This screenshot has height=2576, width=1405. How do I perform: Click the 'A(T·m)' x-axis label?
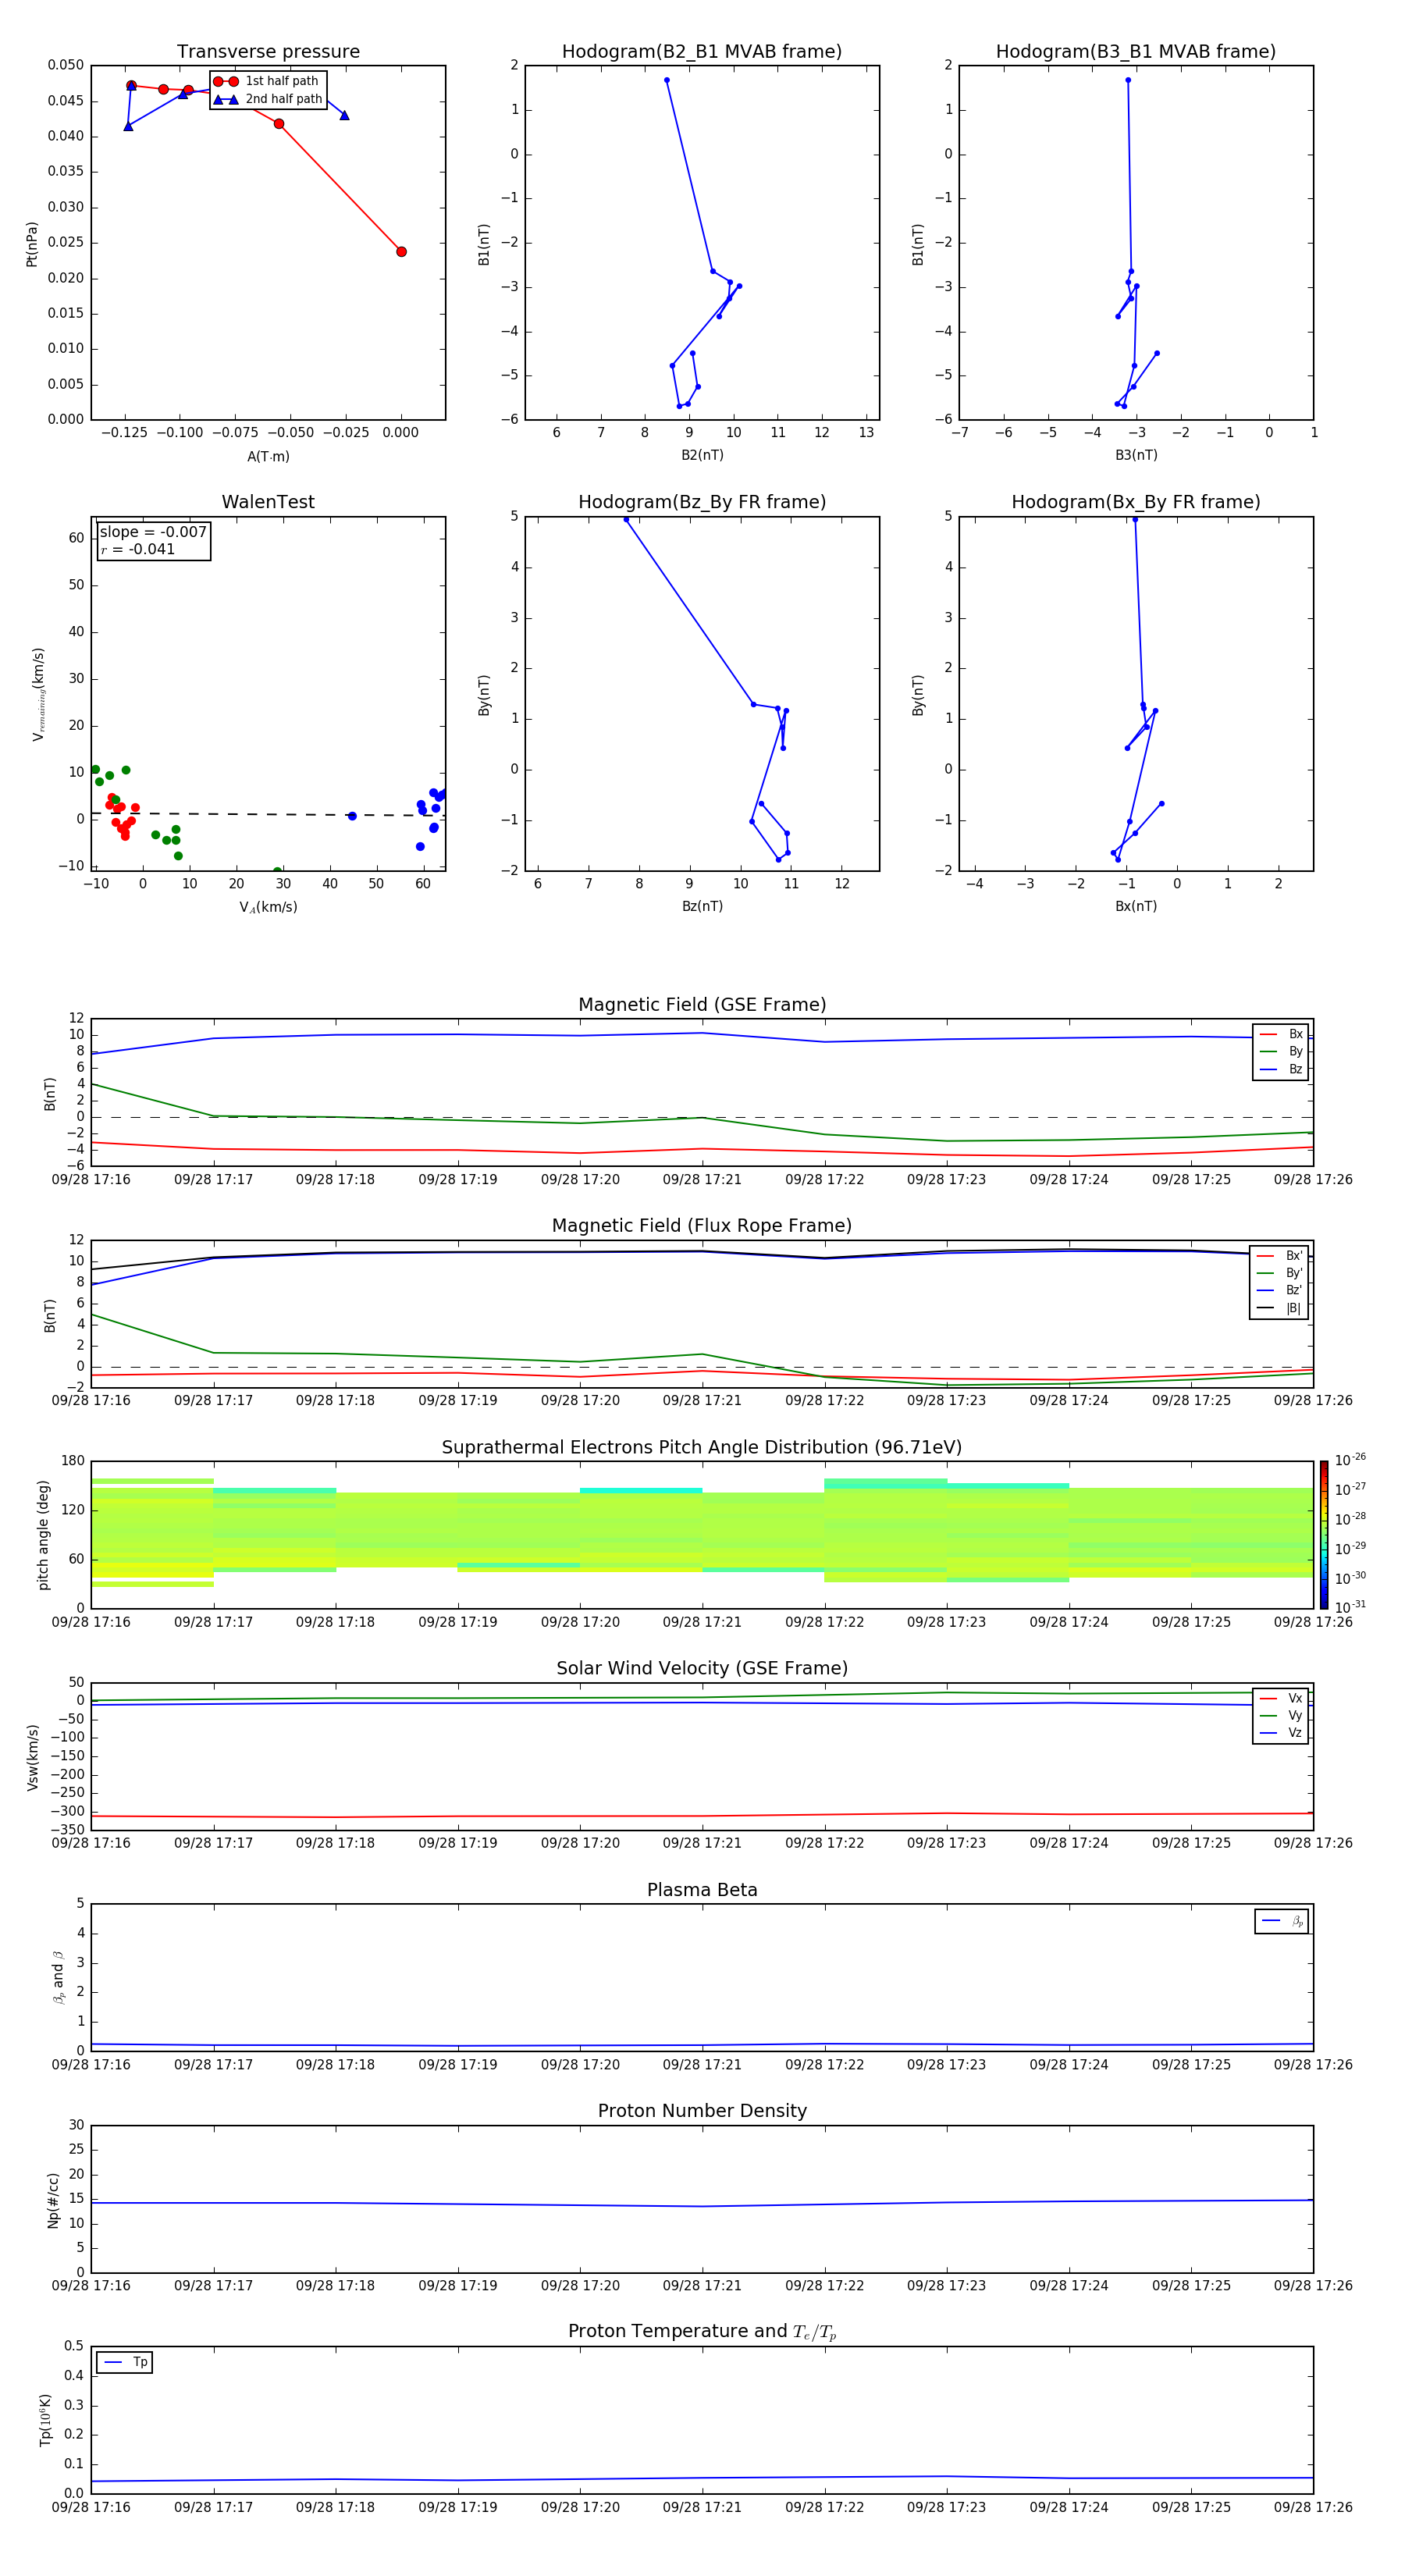pos(268,456)
